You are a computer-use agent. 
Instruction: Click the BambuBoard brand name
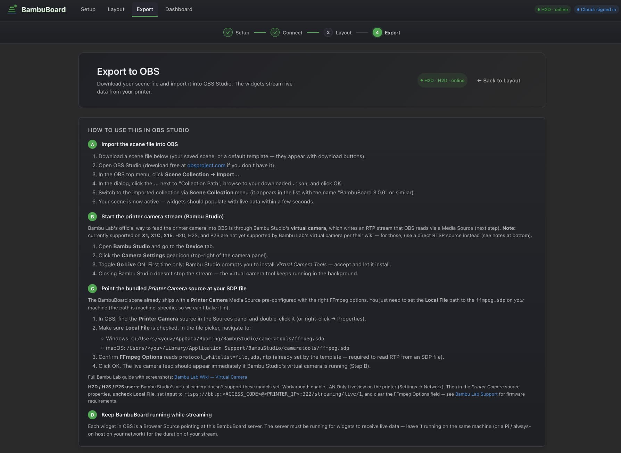click(43, 9)
